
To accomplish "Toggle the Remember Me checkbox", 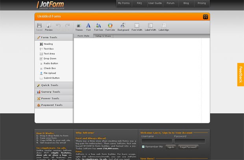I will point(143,147).
